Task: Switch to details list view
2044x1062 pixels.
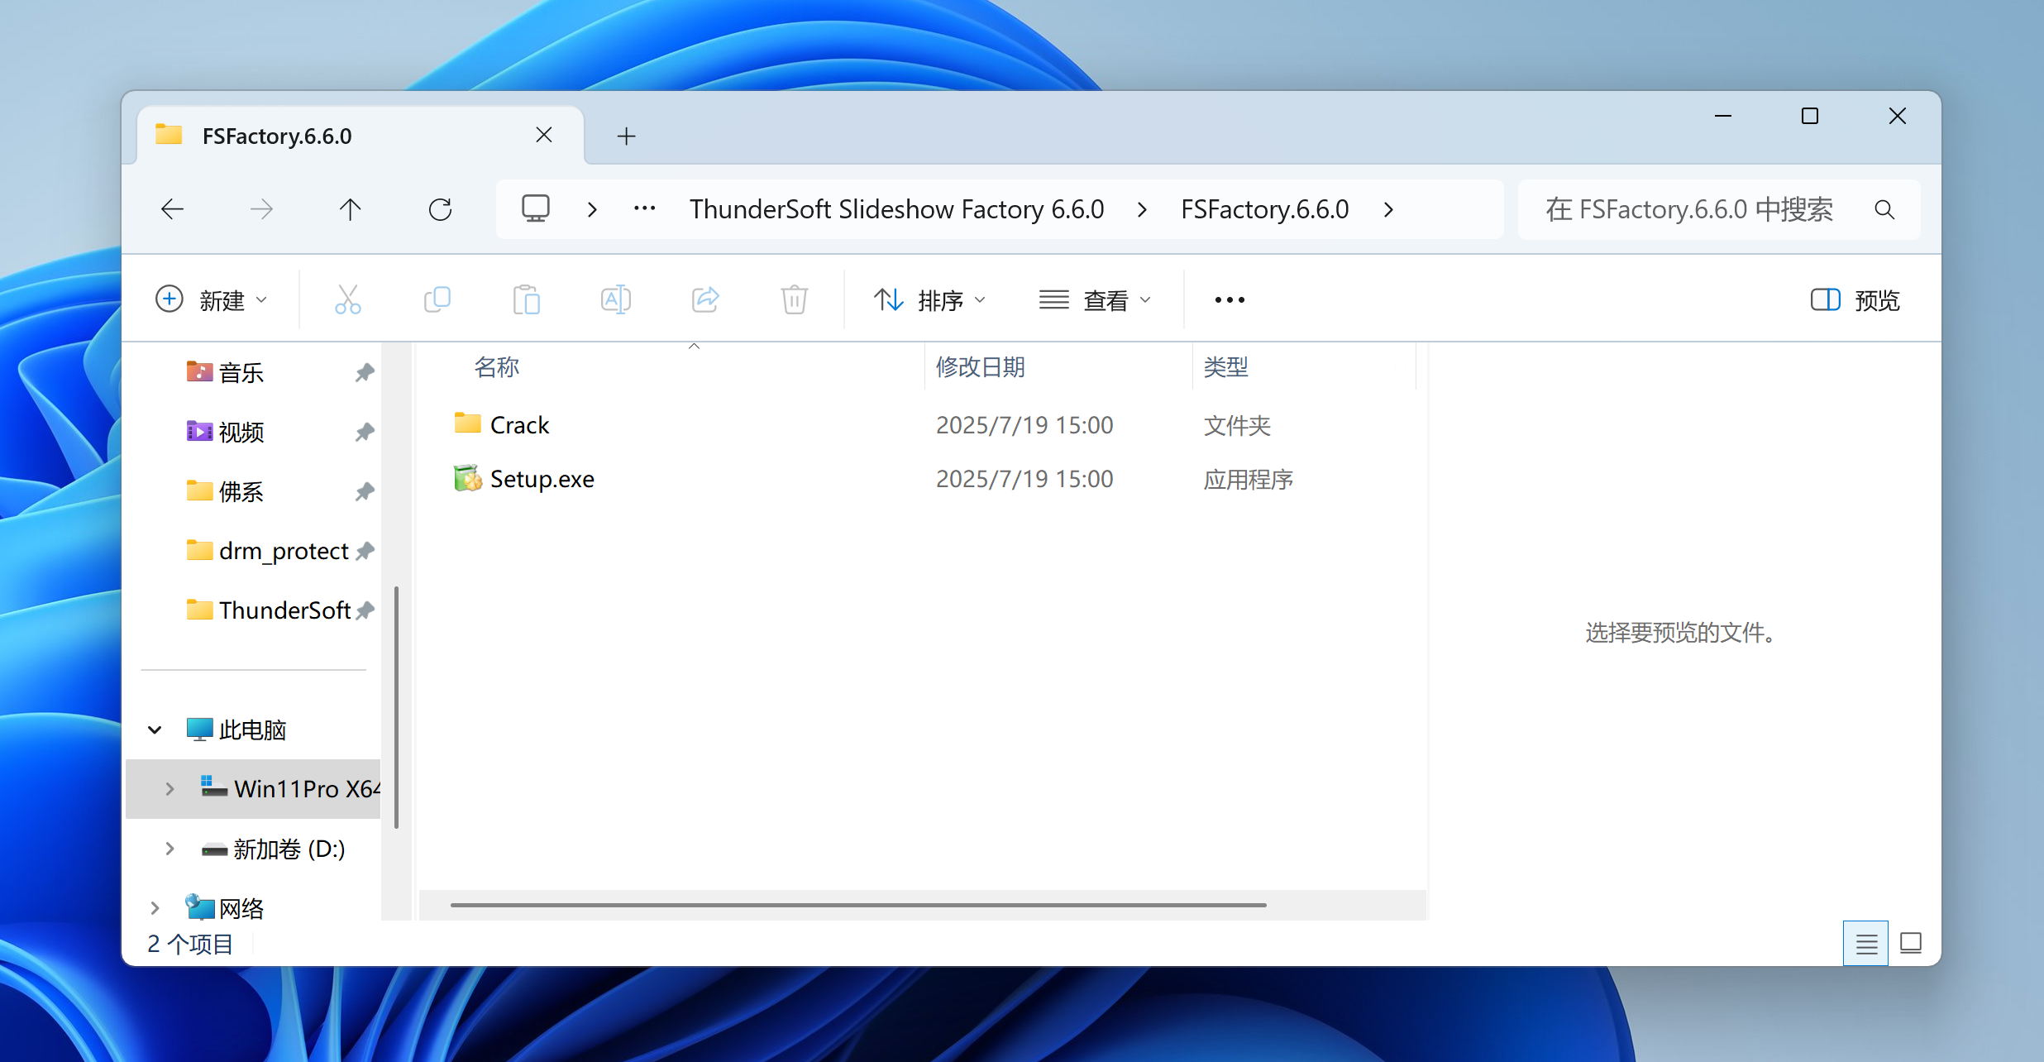Action: (x=1865, y=943)
